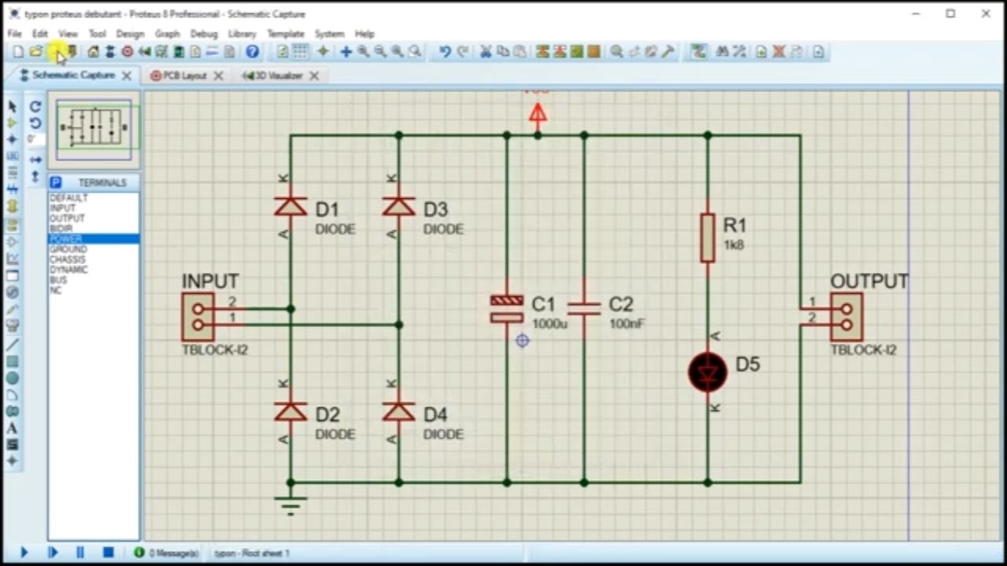The image size is (1007, 566).
Task: Click the Block Copy toolbar icon
Action: coord(542,52)
